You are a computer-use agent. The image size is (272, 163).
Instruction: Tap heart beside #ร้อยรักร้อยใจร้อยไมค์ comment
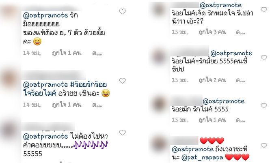pos(122,81)
